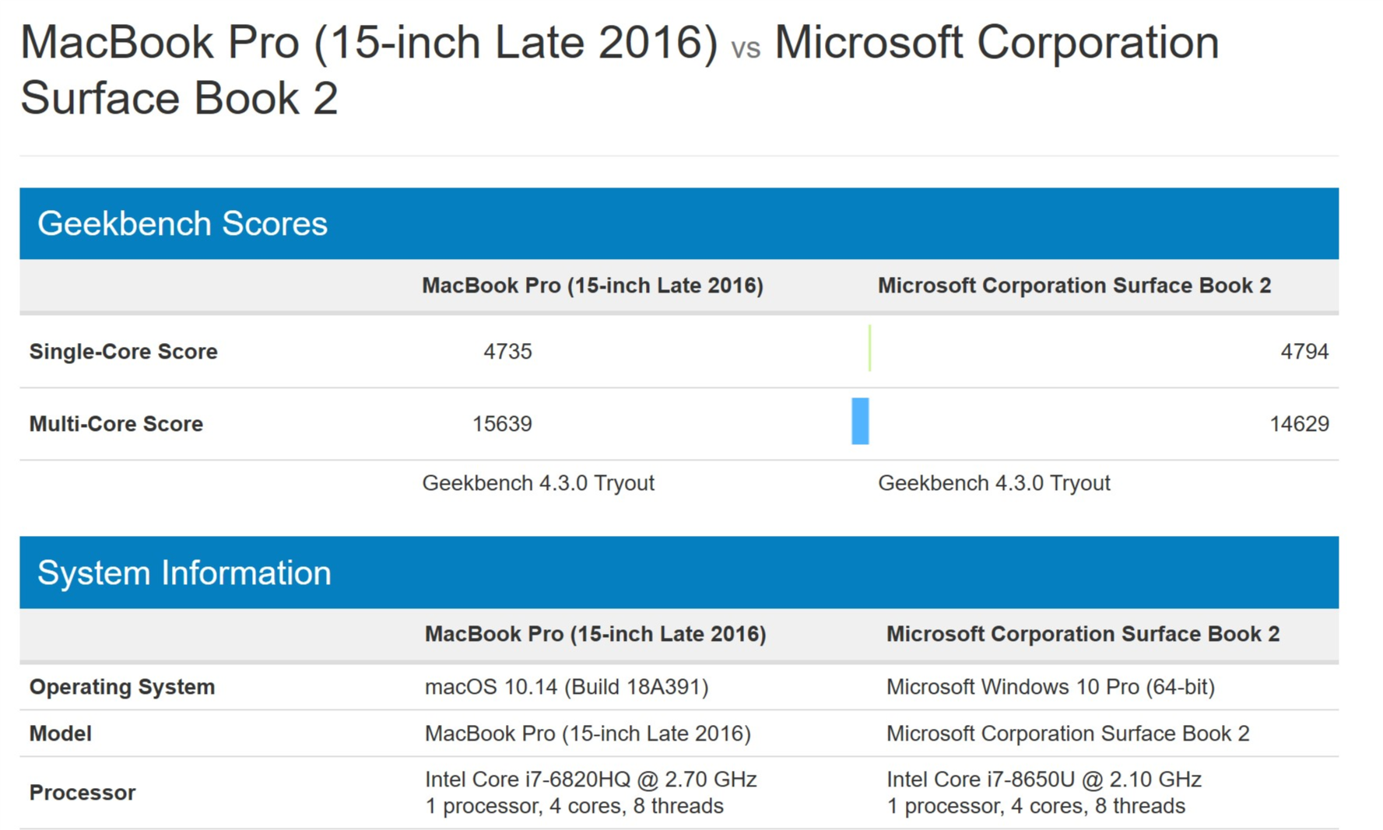This screenshot has height=830, width=1383.
Task: Click the Single-Core Score row label
Action: 123,352
